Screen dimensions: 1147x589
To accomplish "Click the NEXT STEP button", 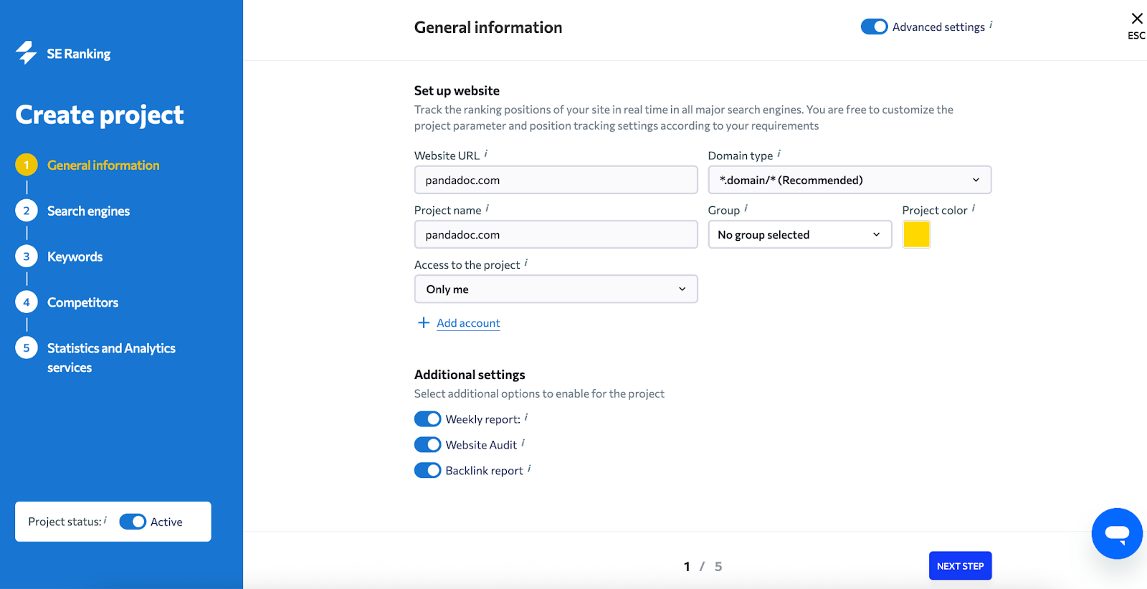I will pyautogui.click(x=960, y=565).
